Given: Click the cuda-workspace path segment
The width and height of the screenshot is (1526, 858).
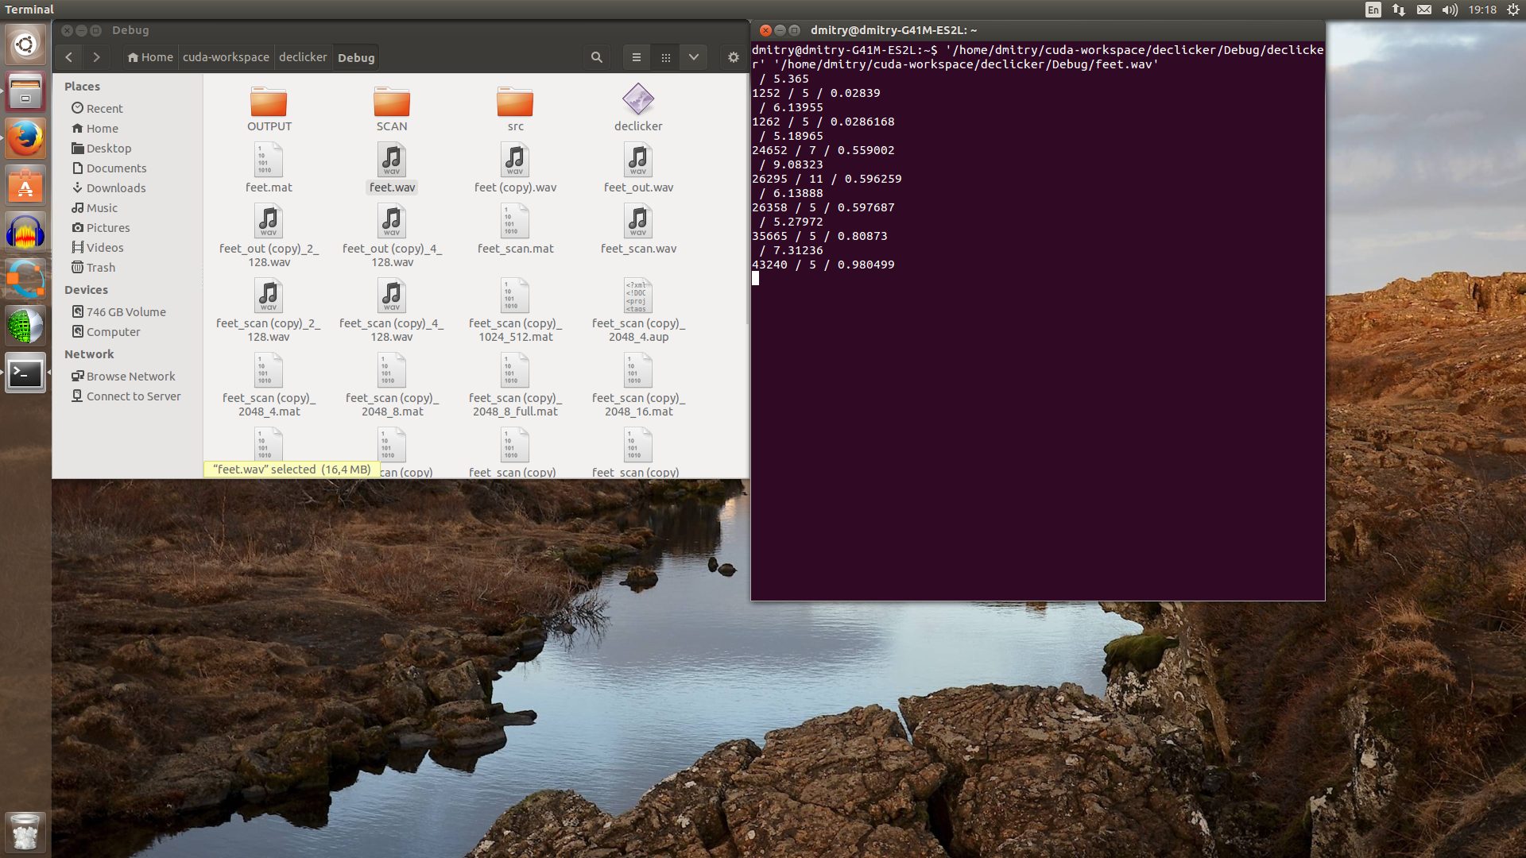Looking at the screenshot, I should [x=226, y=57].
